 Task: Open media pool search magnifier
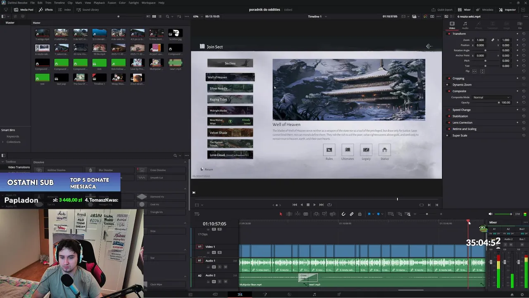pyautogui.click(x=167, y=16)
